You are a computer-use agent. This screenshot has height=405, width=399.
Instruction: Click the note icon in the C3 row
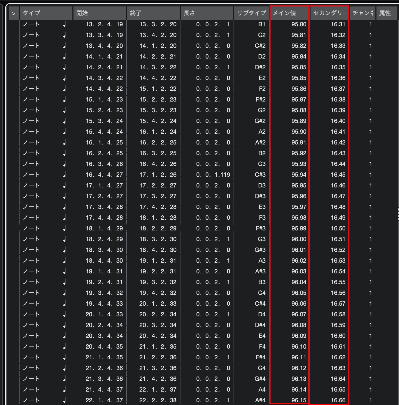point(64,164)
